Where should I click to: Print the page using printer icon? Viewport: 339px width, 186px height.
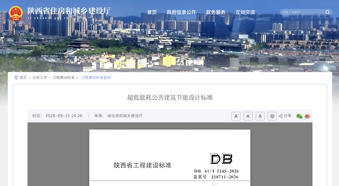point(272,116)
